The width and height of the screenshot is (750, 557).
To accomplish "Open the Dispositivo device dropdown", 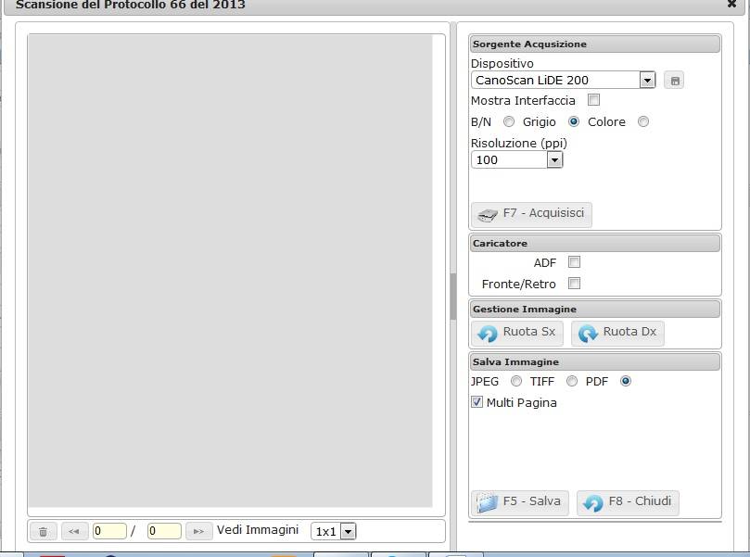I will [x=647, y=81].
